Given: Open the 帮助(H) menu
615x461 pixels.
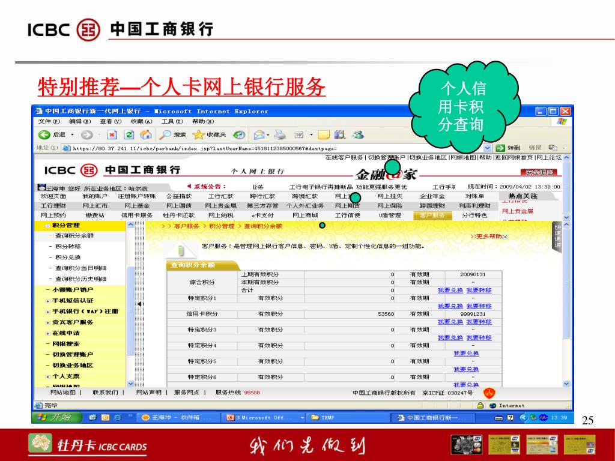Looking at the screenshot, I should coord(203,121).
